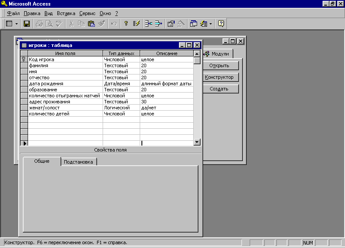Click the table scrollbar up arrow

click(x=197, y=53)
